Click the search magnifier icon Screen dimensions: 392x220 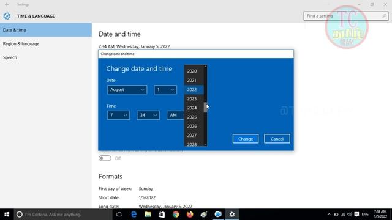(385, 16)
